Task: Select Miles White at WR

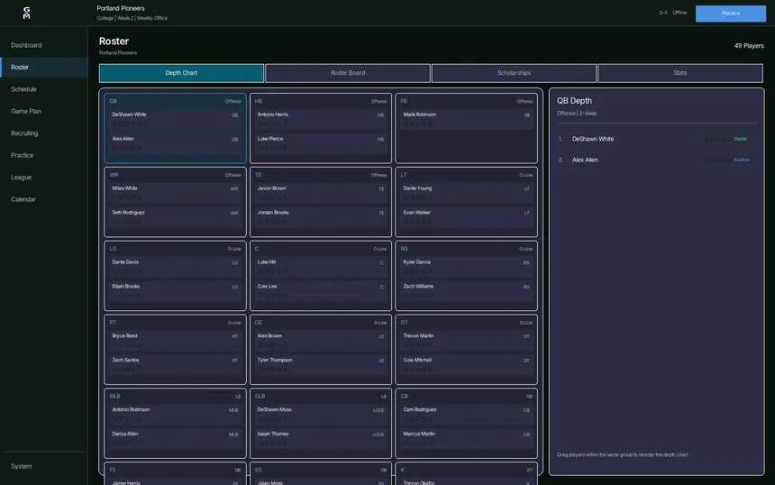Action: pyautogui.click(x=175, y=193)
